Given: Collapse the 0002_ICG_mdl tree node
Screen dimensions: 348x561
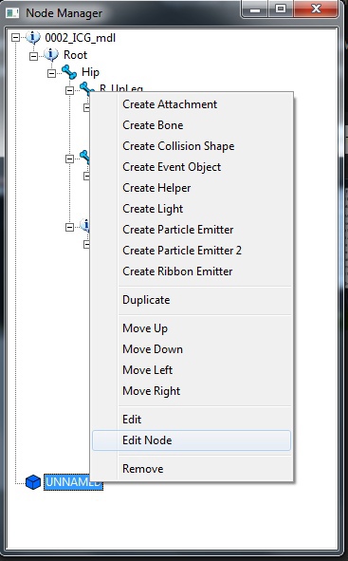Looking at the screenshot, I should (15, 38).
